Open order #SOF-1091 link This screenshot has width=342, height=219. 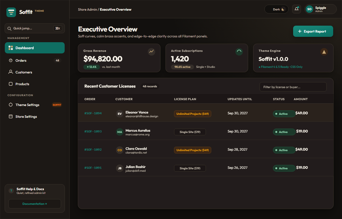pyautogui.click(x=93, y=168)
